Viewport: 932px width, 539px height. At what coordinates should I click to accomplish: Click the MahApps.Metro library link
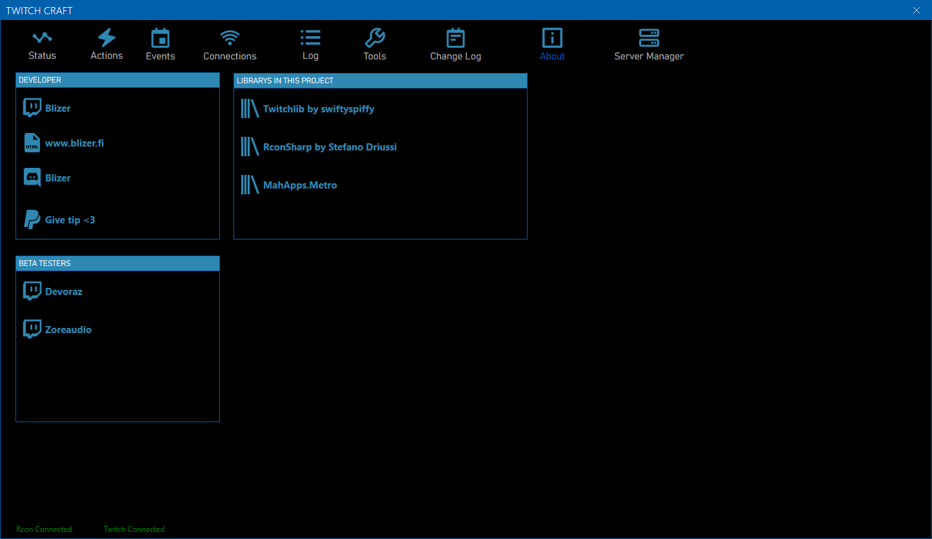point(300,185)
